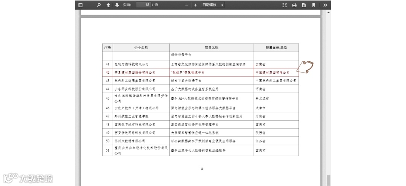406x186 pixels.
Task: Click 江苏省 in row 50
Action: tap(260, 141)
